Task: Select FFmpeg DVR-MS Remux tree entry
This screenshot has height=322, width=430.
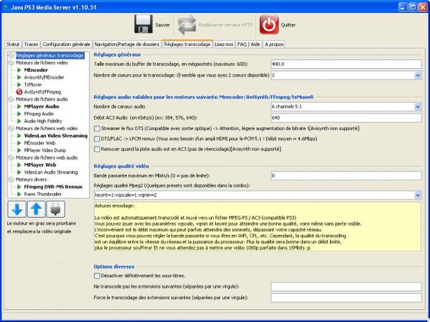Action: [53, 187]
